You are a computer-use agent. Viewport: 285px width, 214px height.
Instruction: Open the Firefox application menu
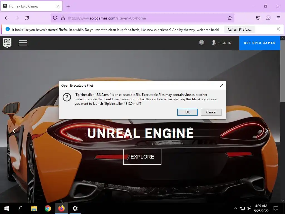point(278,18)
